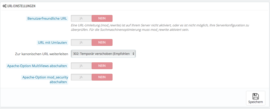Viewport: 270px width, 109px height.
Task: Click the floppy disk save icon
Action: pos(255,96)
